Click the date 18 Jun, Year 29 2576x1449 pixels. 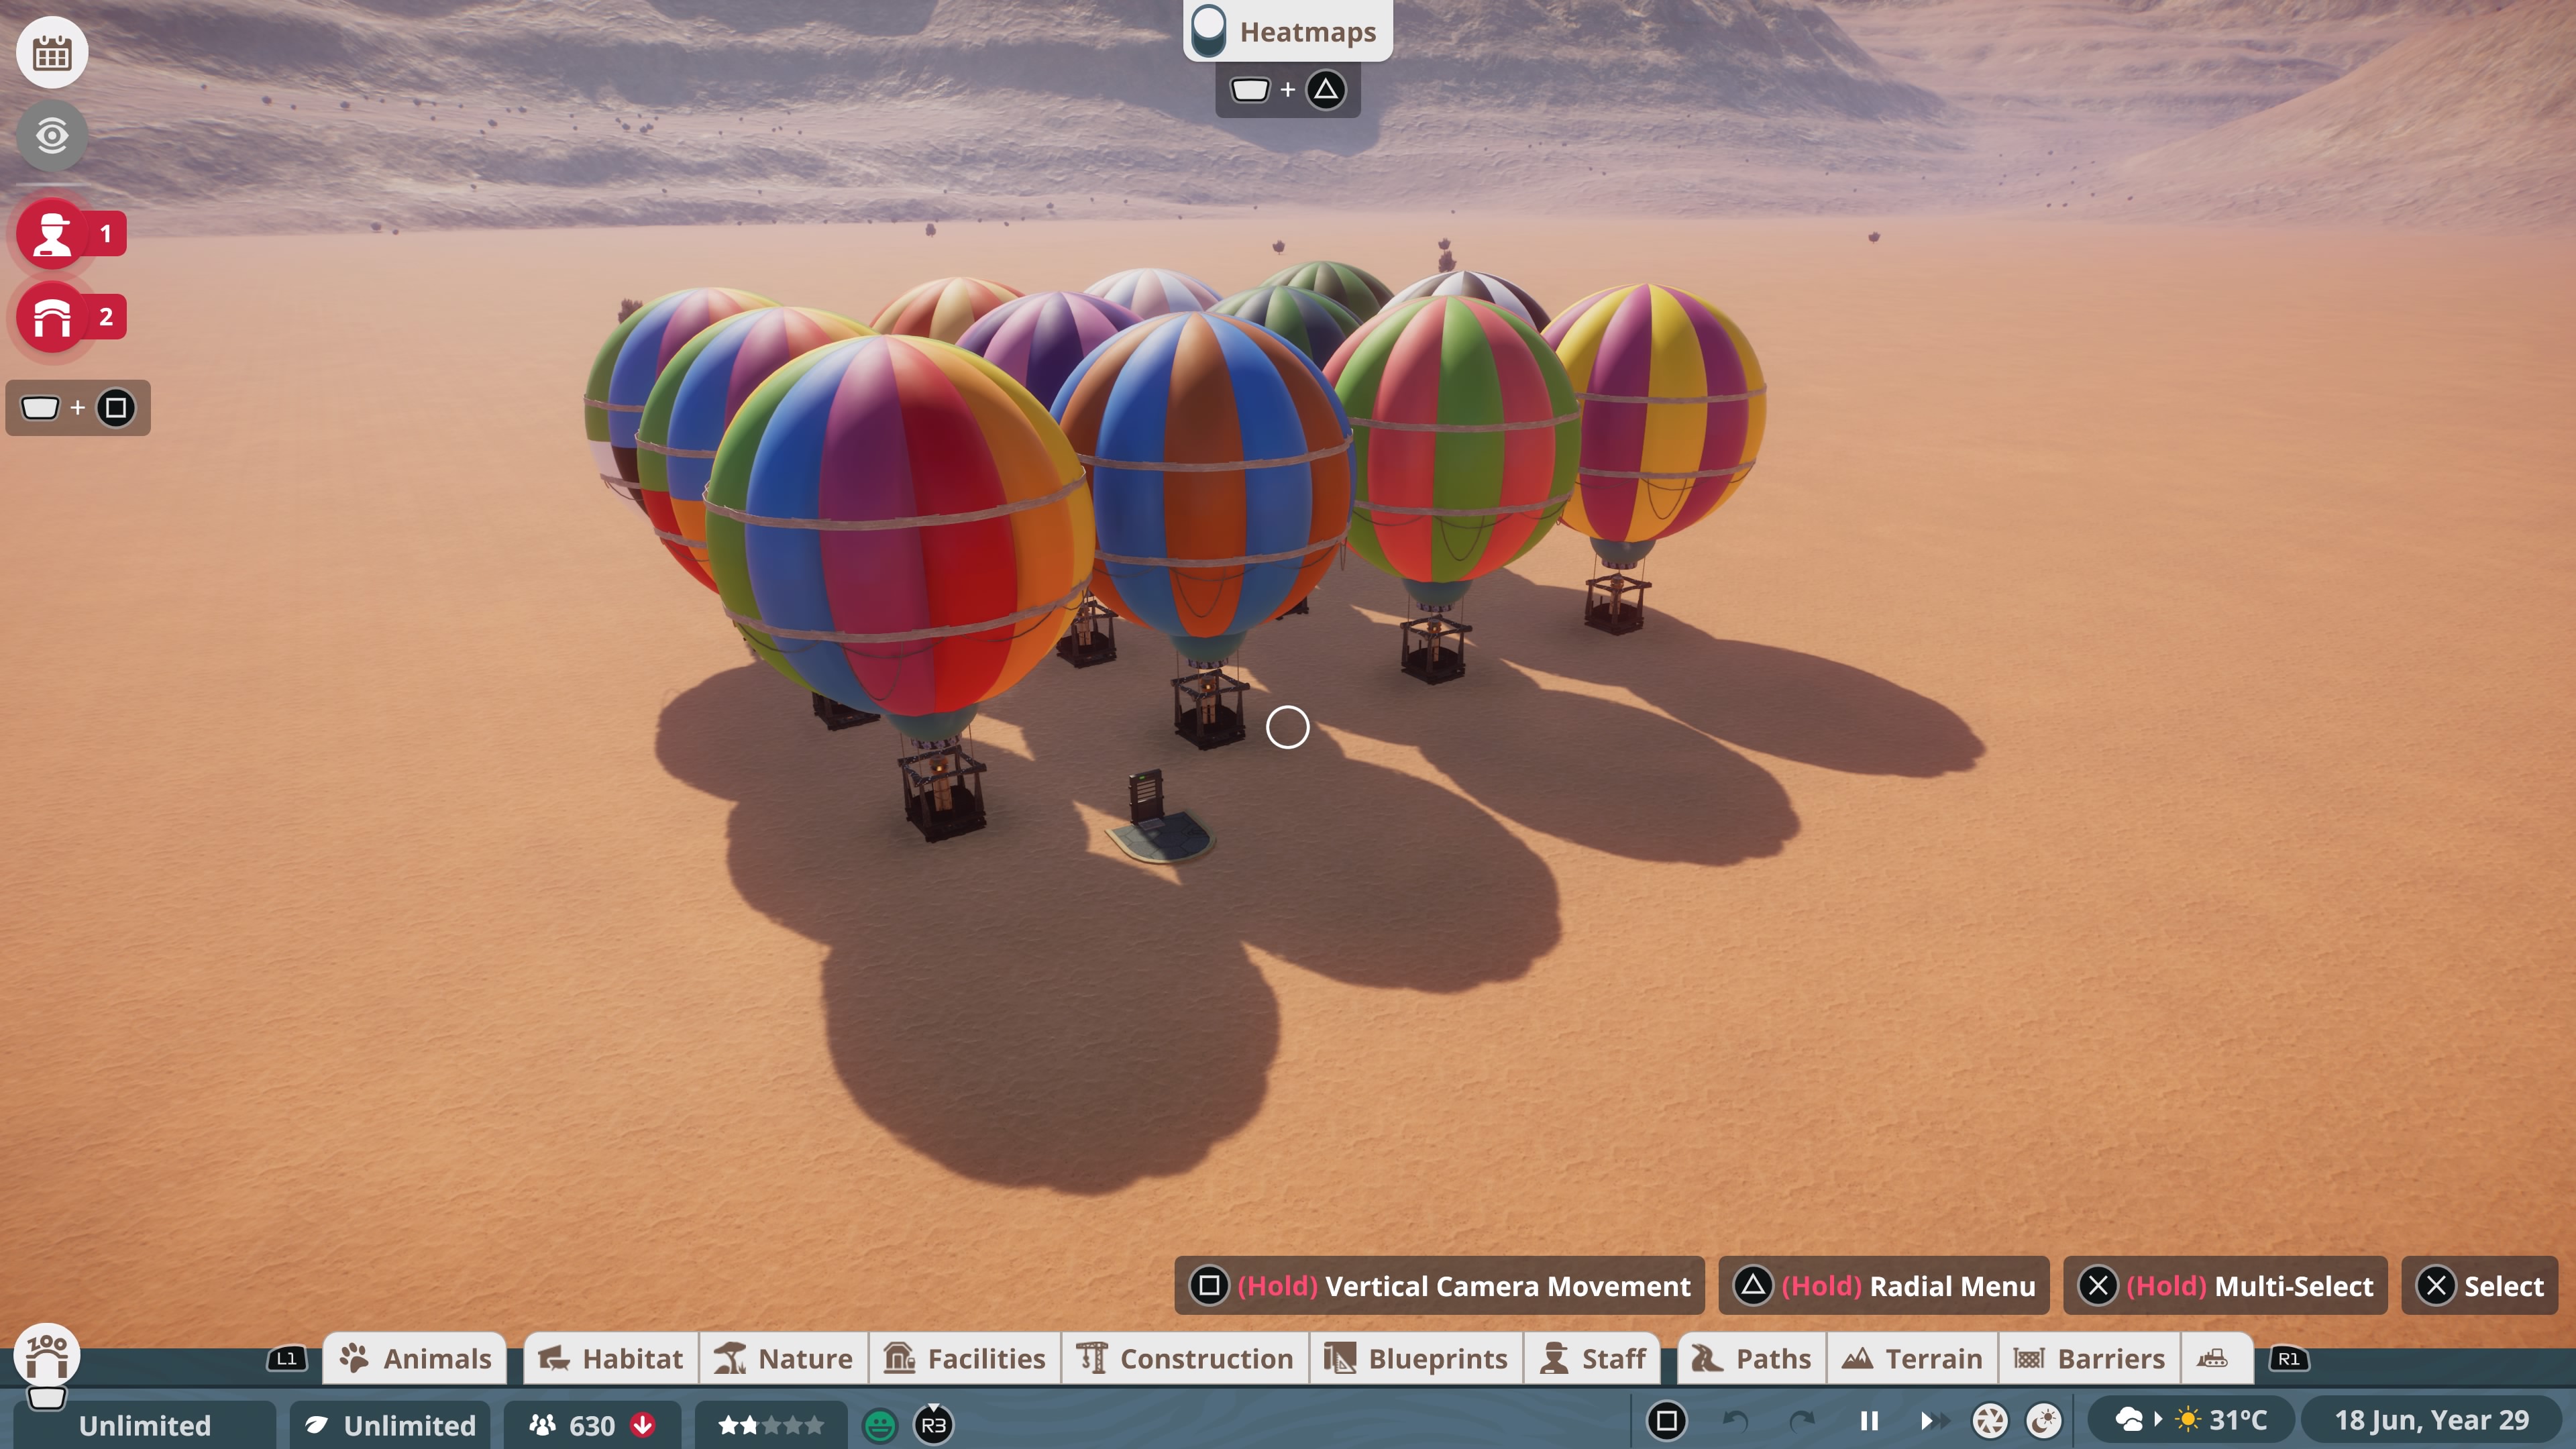2431,1420
